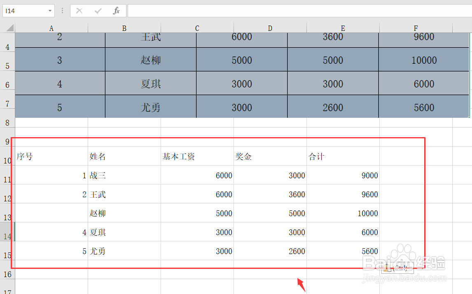Screen dimensions: 472x294
Task: Click the Paste Options clipboard icon
Action: click(386, 268)
